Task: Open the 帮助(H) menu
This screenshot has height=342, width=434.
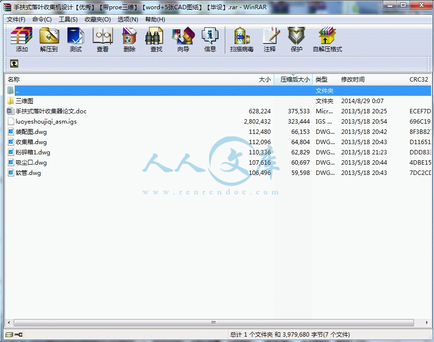Action: pos(155,20)
